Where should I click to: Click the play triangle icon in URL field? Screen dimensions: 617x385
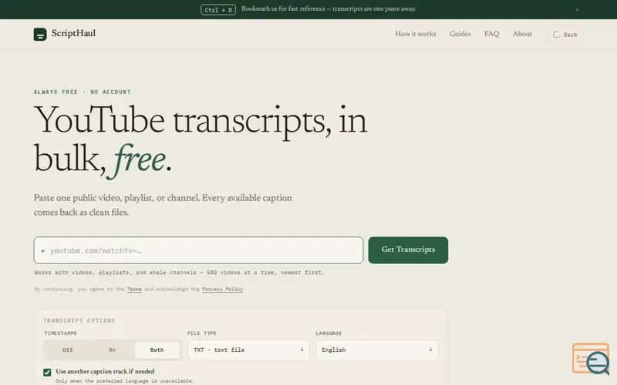(43, 251)
